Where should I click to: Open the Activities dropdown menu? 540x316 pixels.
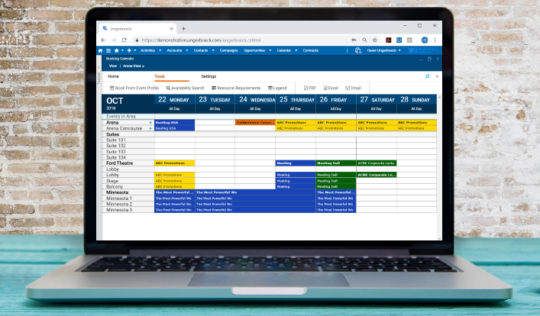[151, 50]
